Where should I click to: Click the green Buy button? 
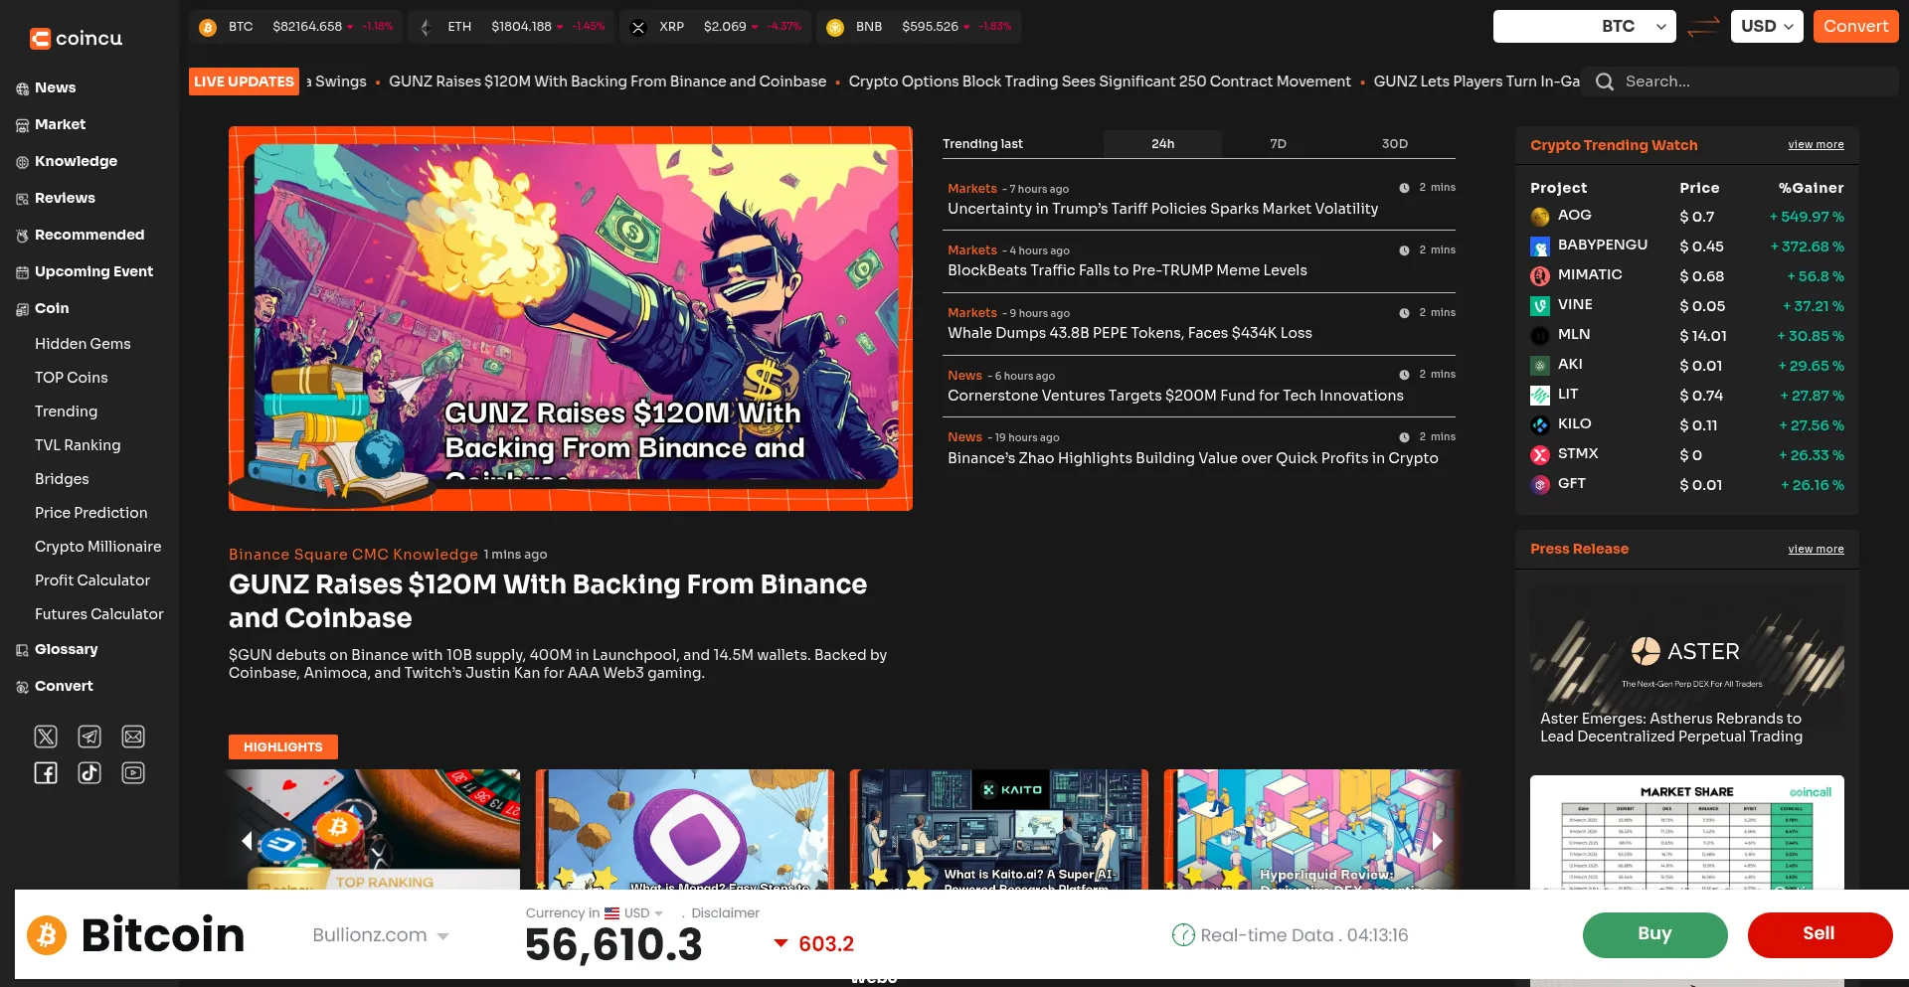(x=1654, y=934)
